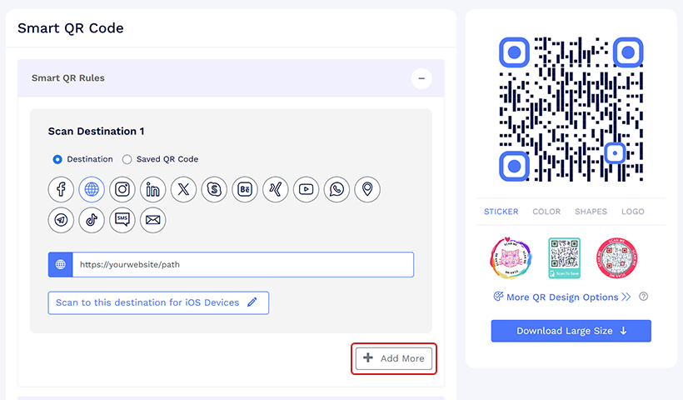
Task: Click Download Large Size button
Action: (x=571, y=331)
